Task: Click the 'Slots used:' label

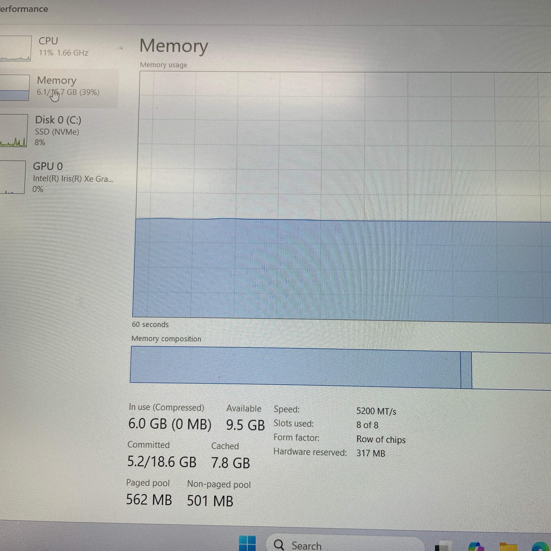Action: (293, 423)
